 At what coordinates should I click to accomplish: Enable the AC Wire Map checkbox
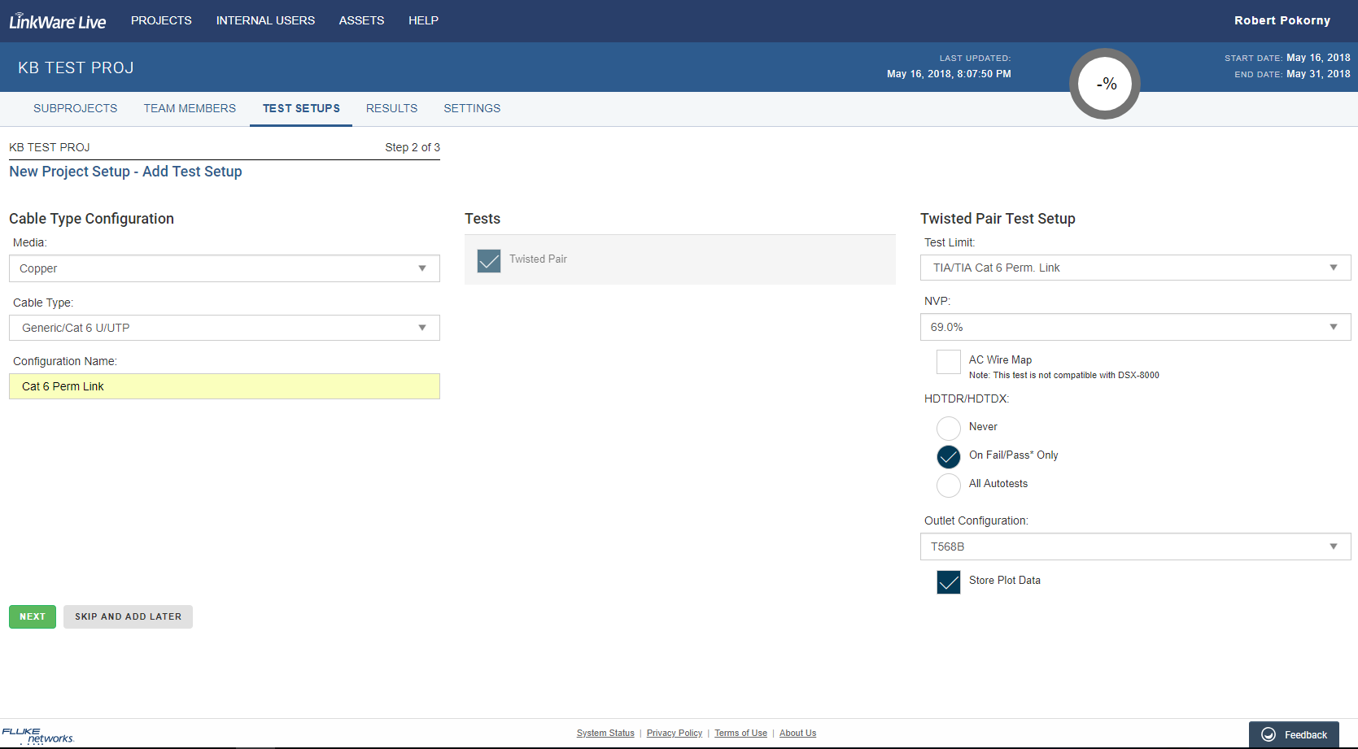tap(949, 362)
